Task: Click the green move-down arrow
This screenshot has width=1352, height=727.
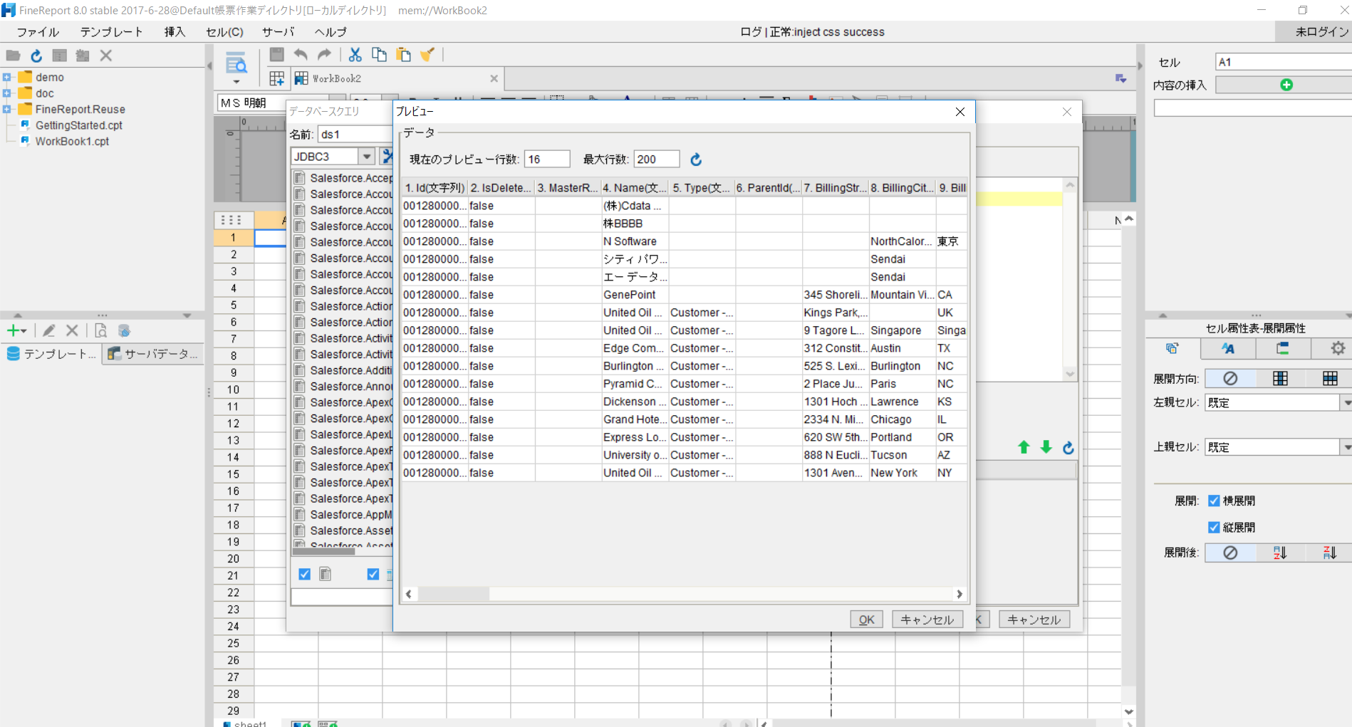Action: click(x=1046, y=447)
